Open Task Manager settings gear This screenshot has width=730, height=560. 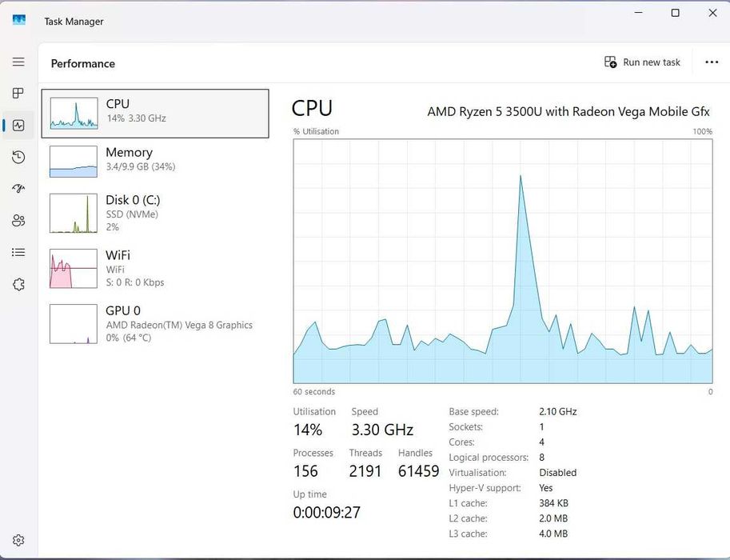coord(18,541)
